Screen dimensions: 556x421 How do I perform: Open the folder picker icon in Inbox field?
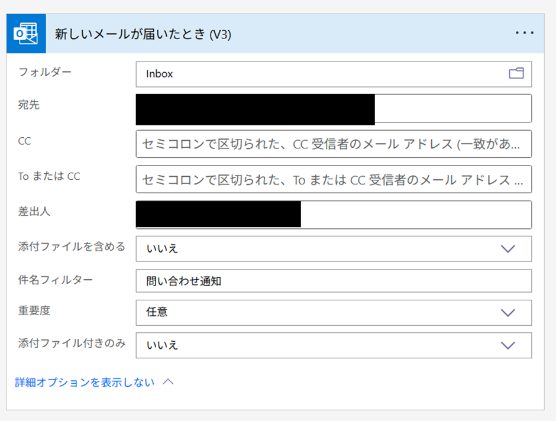pos(516,73)
